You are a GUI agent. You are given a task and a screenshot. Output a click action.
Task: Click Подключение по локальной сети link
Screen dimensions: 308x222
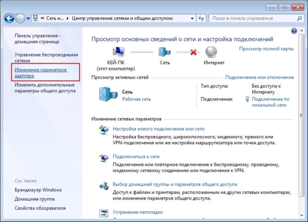[270, 102]
